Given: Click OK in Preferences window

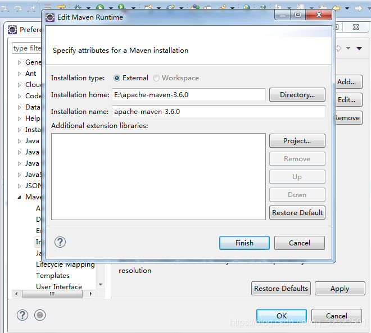Looking at the screenshot, I should [282, 316].
